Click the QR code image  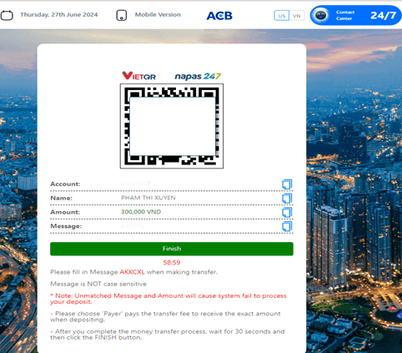click(172, 126)
